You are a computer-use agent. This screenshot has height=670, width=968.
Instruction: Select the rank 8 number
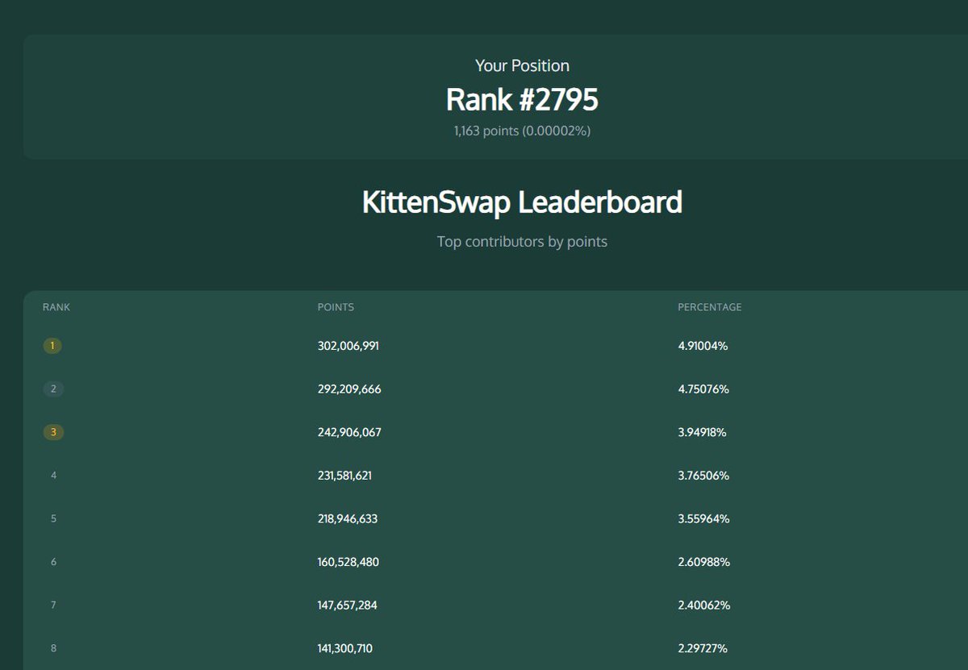(x=53, y=648)
